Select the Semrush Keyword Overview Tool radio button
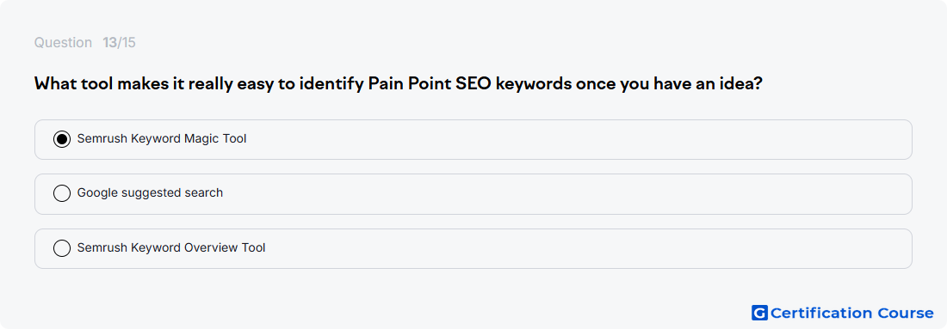The width and height of the screenshot is (947, 329). (x=62, y=248)
